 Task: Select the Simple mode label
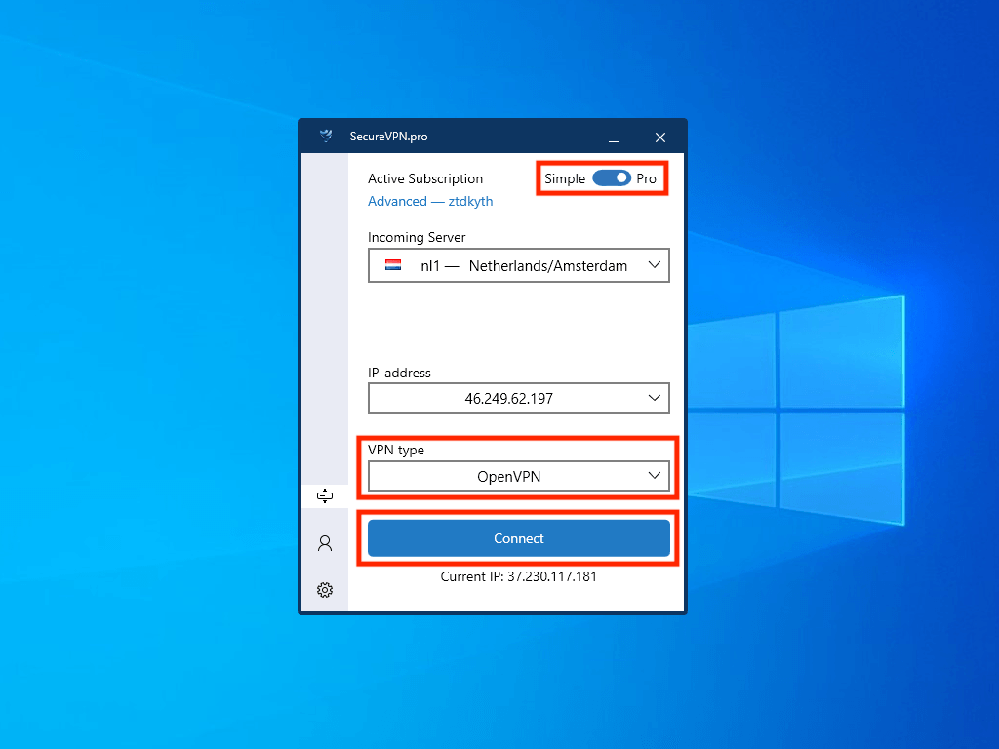pyautogui.click(x=565, y=179)
